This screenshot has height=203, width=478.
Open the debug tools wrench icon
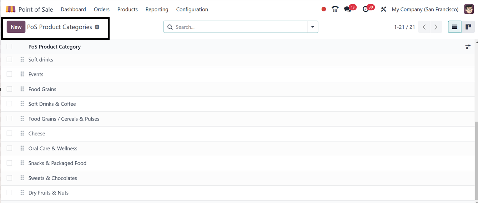click(x=383, y=9)
